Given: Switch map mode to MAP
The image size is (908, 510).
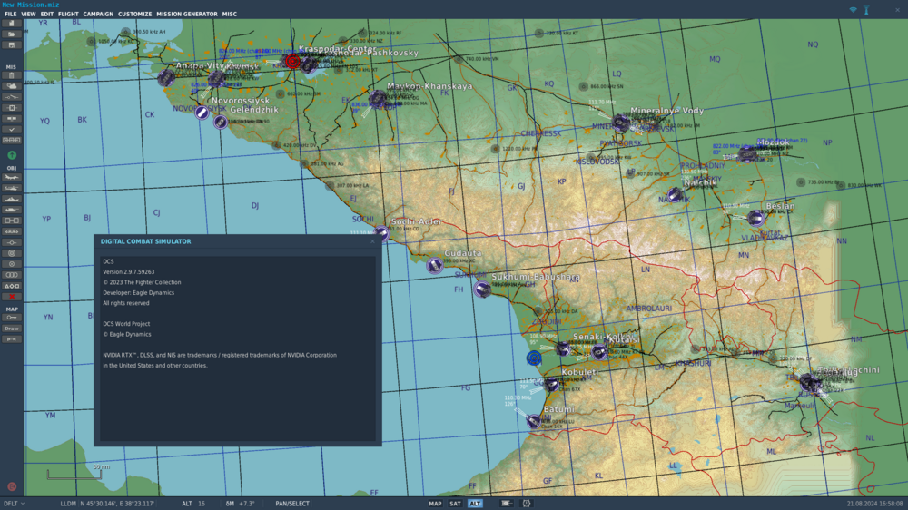Looking at the screenshot, I should point(435,504).
